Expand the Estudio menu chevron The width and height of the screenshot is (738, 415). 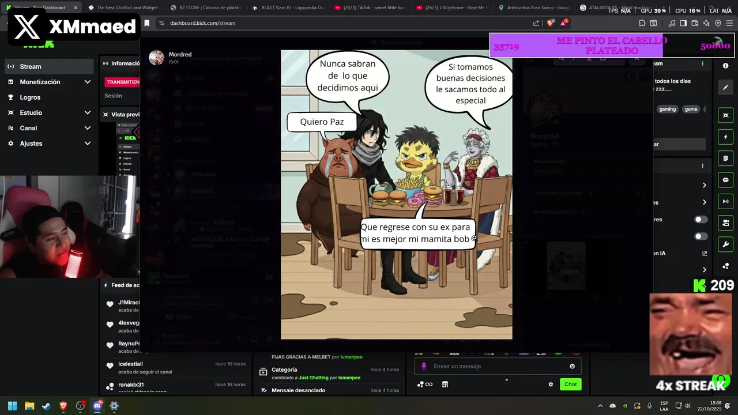point(88,113)
